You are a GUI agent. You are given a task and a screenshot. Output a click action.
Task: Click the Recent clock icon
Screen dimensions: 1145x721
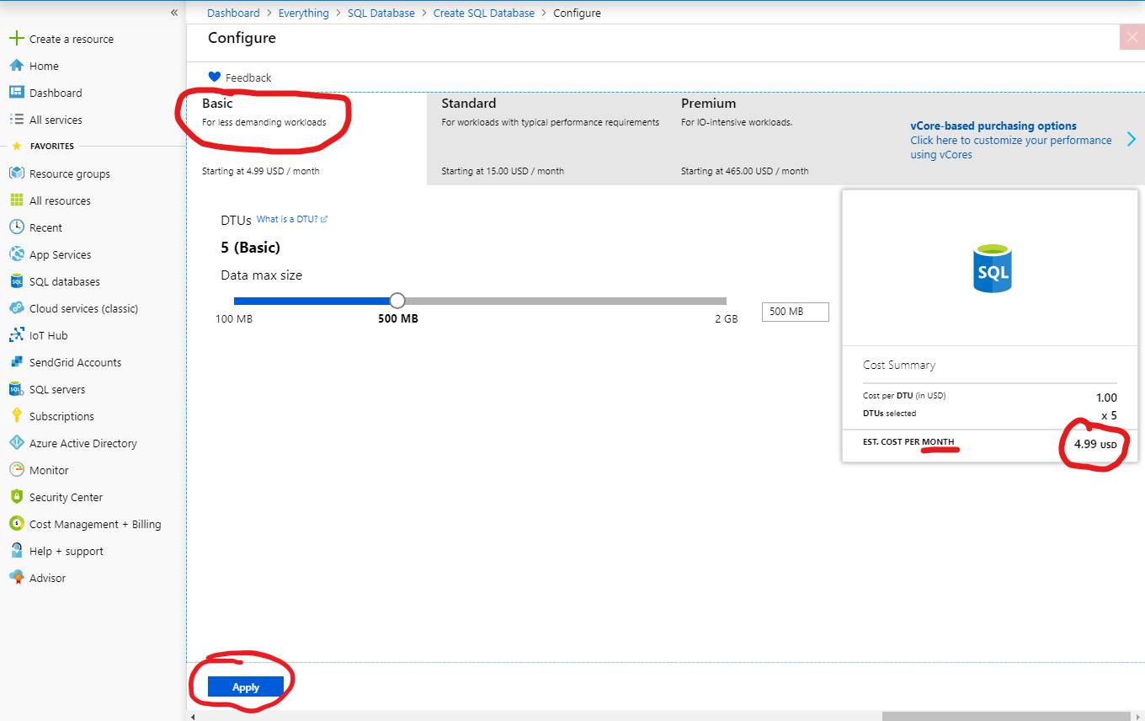(x=16, y=227)
